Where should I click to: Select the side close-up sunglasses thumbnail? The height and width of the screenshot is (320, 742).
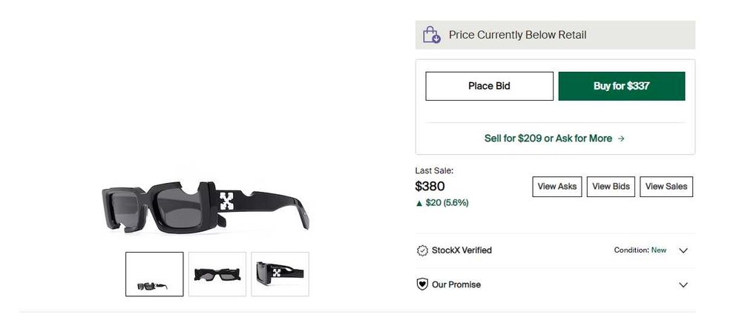[280, 274]
